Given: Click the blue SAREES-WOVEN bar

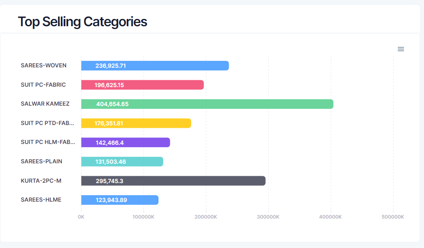Looking at the screenshot, I should (155, 66).
